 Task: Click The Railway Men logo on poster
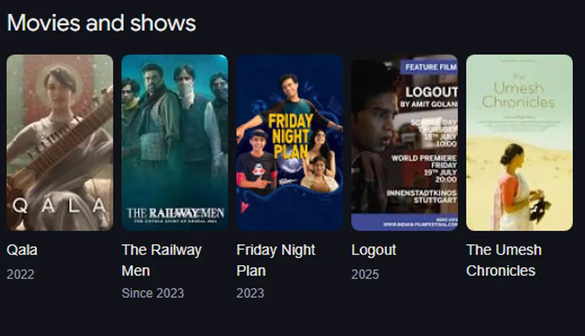point(175,215)
